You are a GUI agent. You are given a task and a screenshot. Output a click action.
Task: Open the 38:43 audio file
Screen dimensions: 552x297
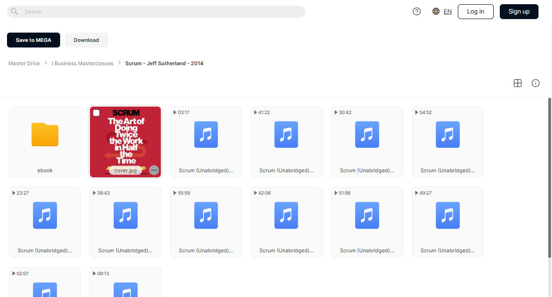point(125,222)
